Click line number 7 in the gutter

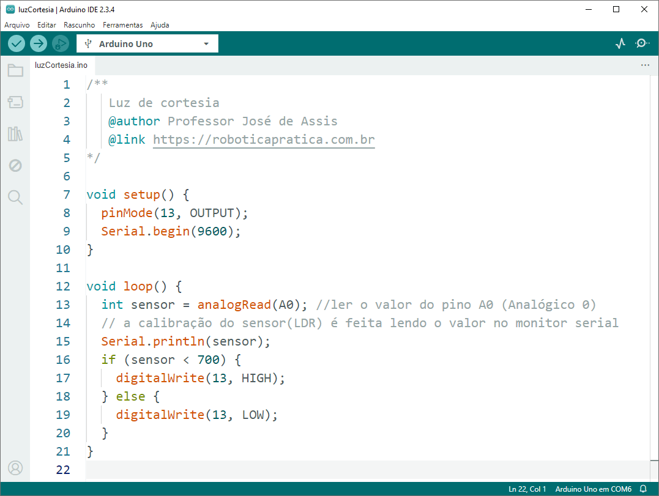point(67,194)
